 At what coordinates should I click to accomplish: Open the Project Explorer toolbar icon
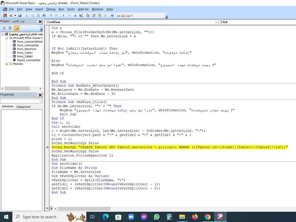pyautogui.click(x=88, y=15)
